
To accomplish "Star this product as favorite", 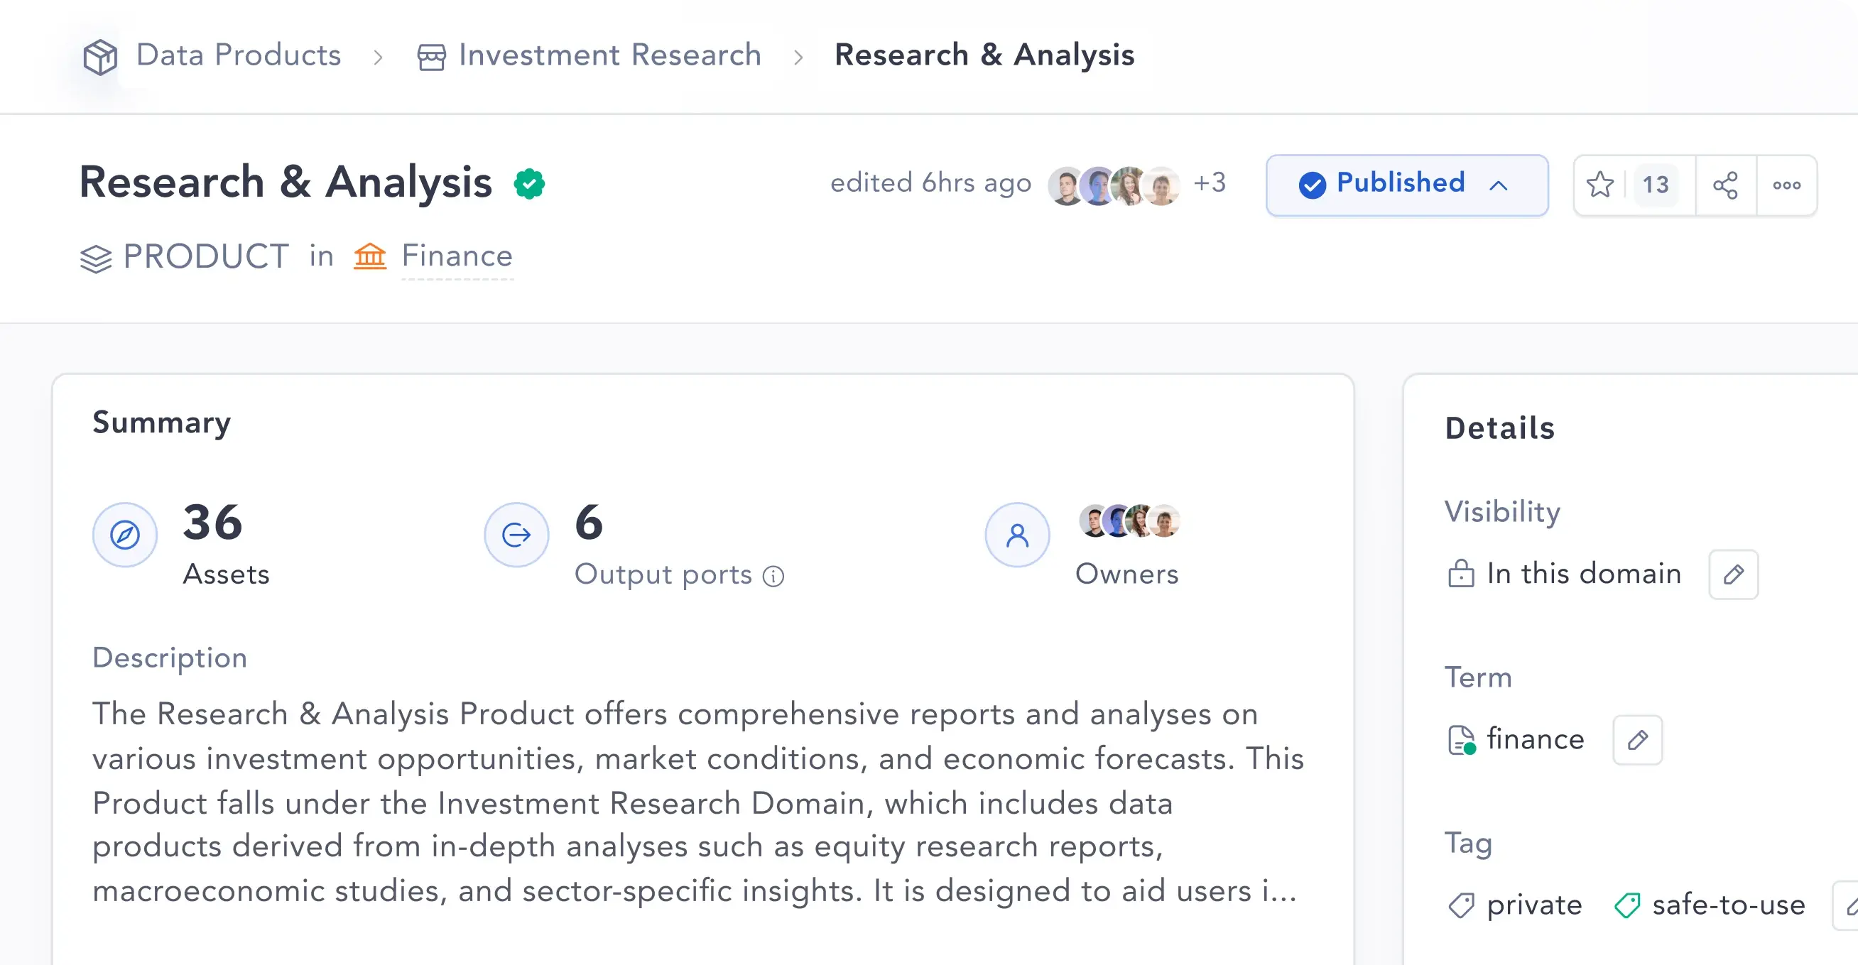I will (1599, 185).
